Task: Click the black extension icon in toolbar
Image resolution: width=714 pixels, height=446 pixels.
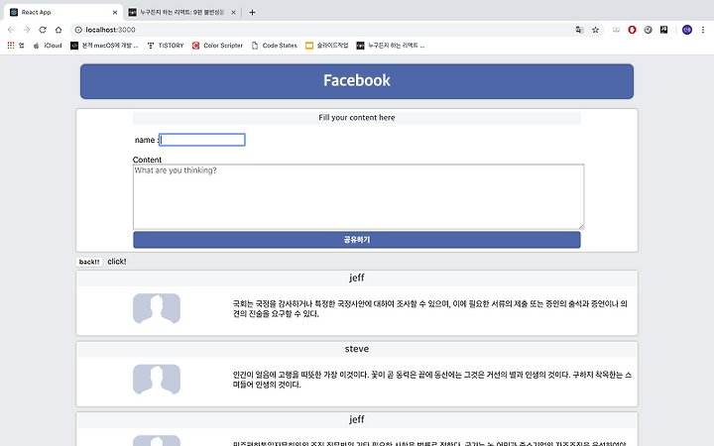Action: coord(663,30)
